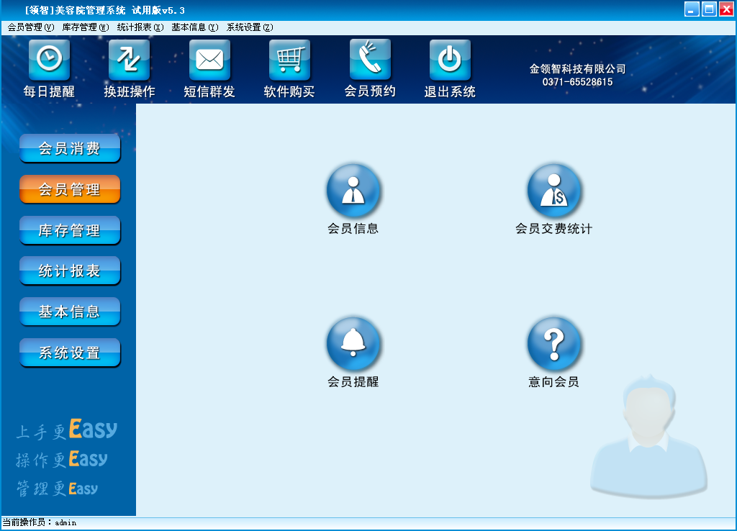Open the 会员管理 menu in menu bar

30,27
